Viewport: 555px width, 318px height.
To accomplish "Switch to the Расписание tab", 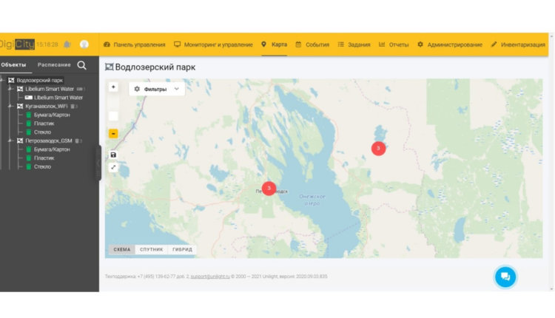I will [54, 65].
